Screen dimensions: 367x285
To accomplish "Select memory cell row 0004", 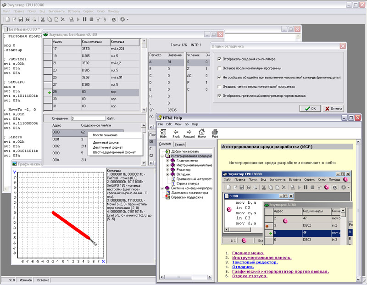I will [x=87, y=160].
